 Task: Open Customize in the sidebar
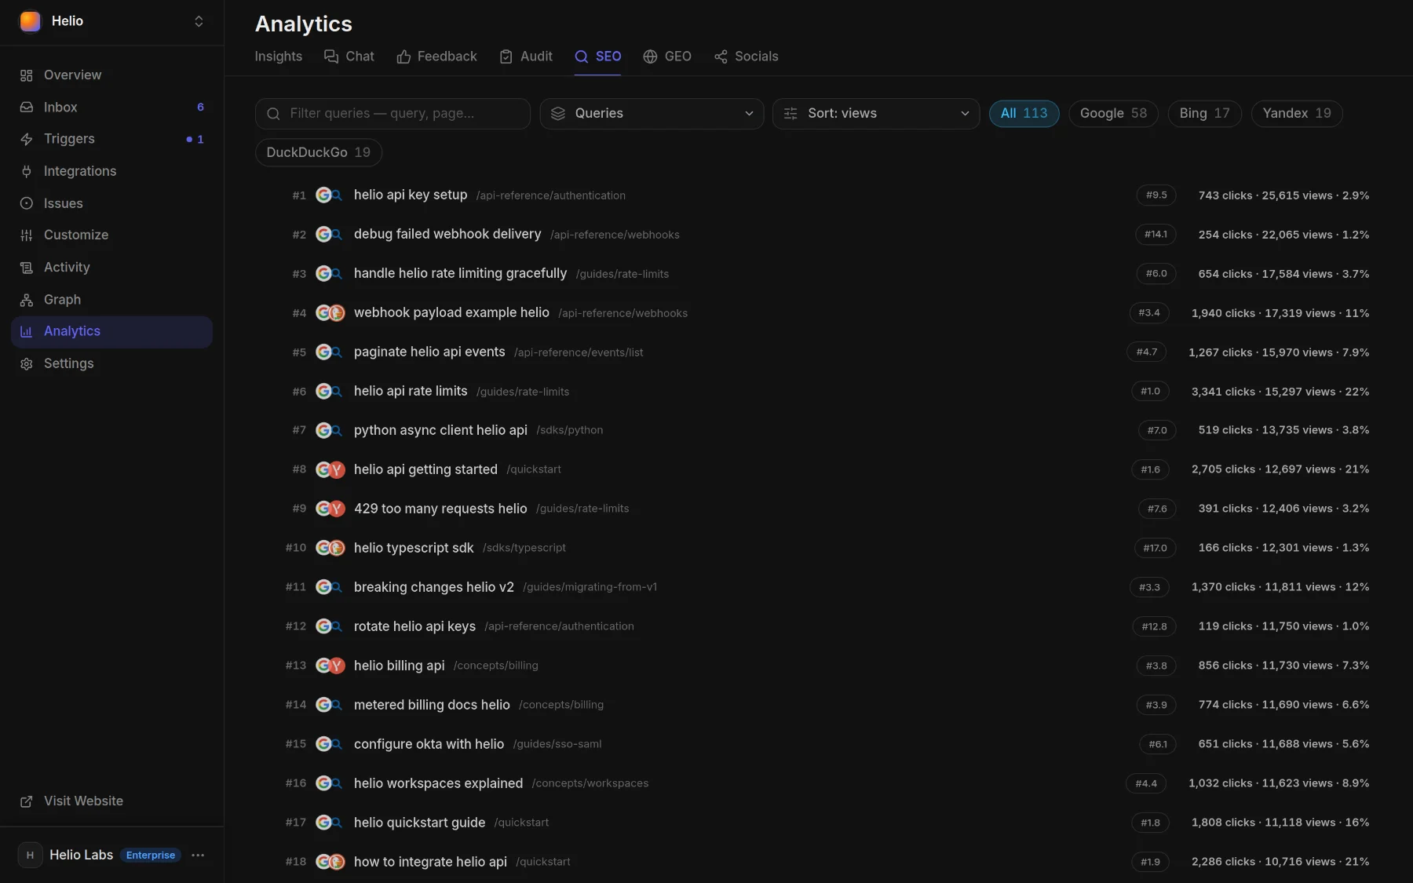[111, 235]
